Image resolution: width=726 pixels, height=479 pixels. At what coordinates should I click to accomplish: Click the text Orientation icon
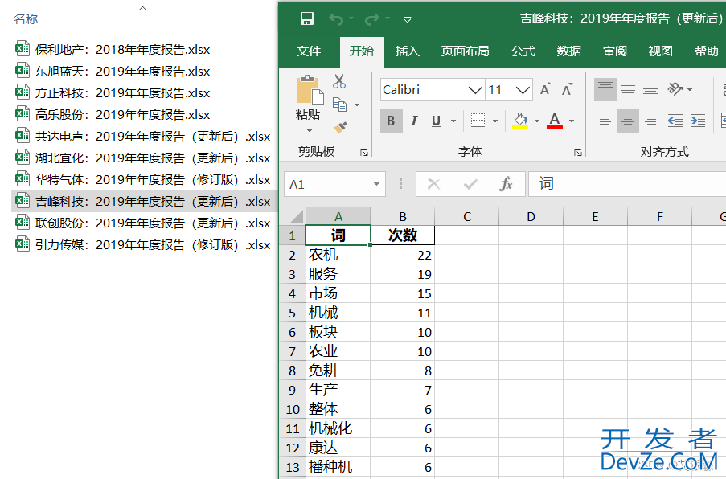tap(675, 89)
